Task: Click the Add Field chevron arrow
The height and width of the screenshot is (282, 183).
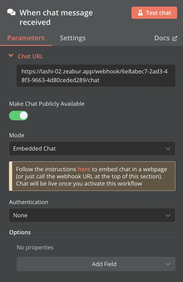Action: click(168, 264)
